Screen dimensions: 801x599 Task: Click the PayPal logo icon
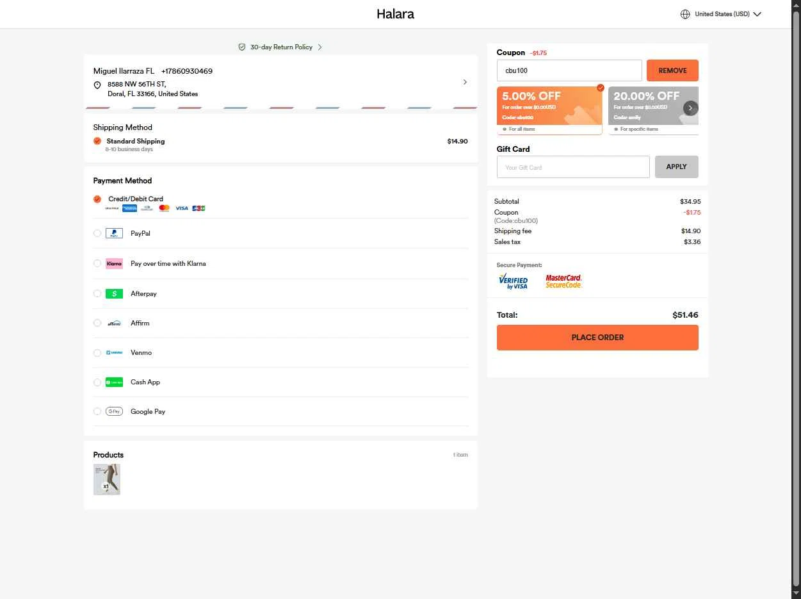point(114,233)
